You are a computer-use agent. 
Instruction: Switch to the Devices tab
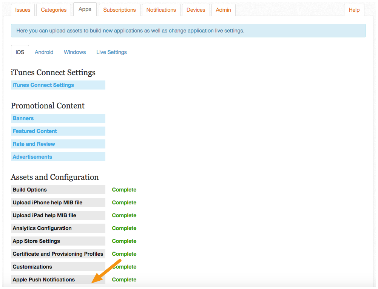point(196,10)
